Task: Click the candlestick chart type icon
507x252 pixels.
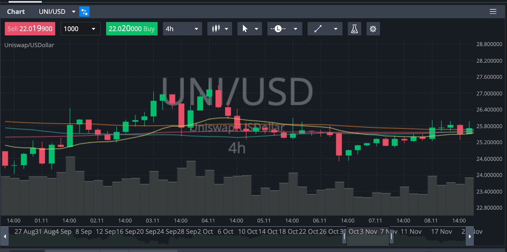Action: (216, 29)
